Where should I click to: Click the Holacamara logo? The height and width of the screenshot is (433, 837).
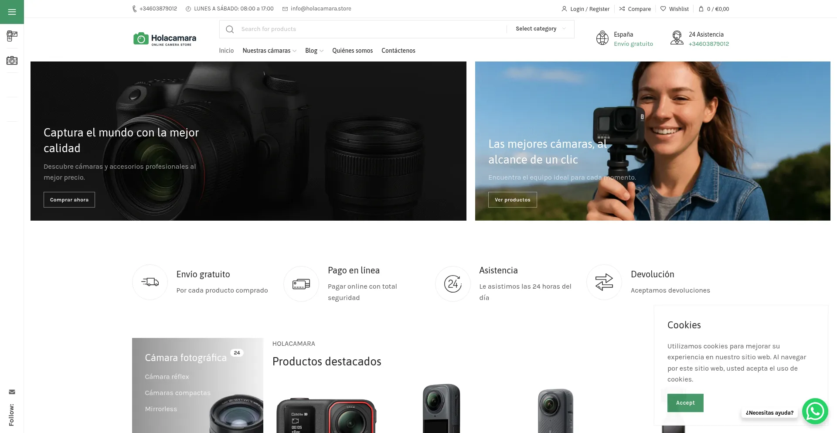[164, 38]
